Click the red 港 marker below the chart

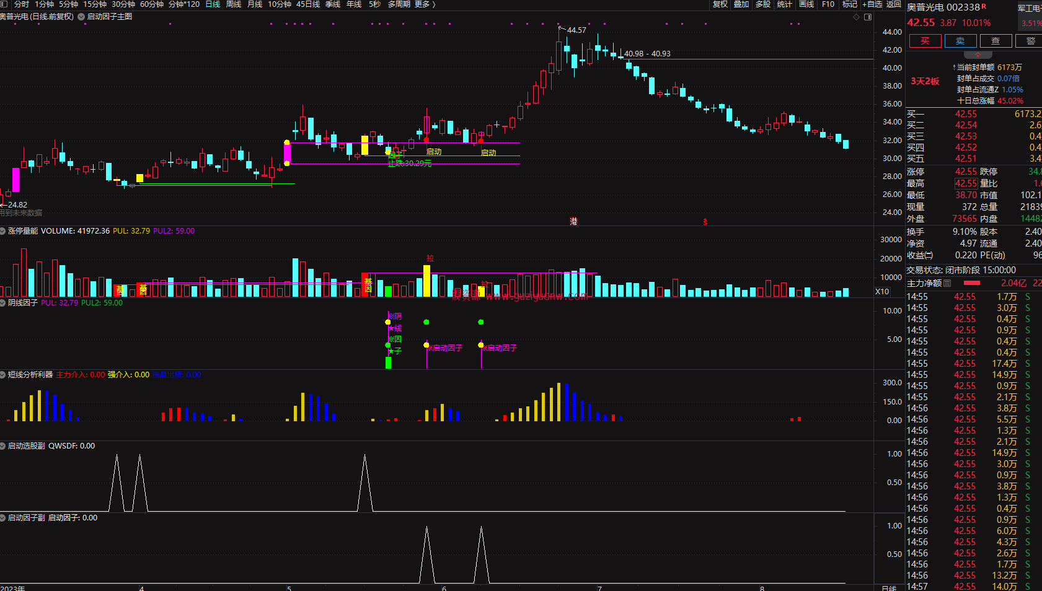coord(573,221)
